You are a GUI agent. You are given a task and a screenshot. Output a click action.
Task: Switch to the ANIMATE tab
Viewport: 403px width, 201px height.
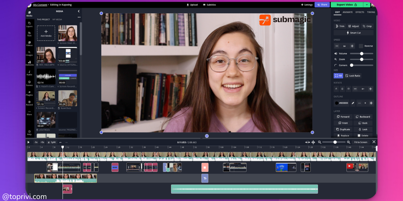tap(348, 12)
